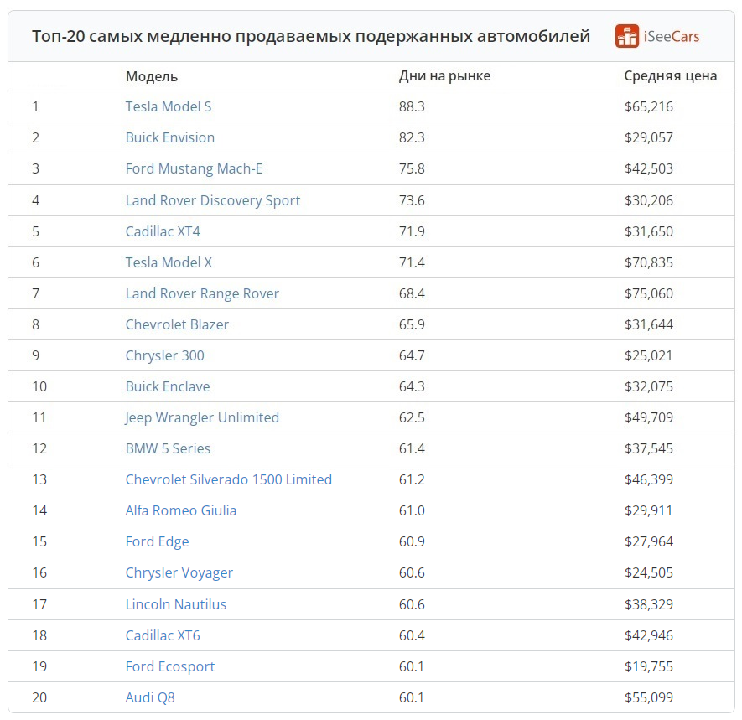Select the 68.4 days value

(x=412, y=293)
